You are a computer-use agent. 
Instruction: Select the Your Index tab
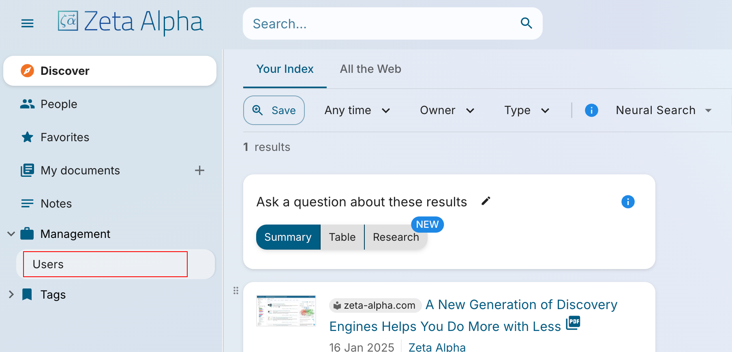click(x=285, y=69)
